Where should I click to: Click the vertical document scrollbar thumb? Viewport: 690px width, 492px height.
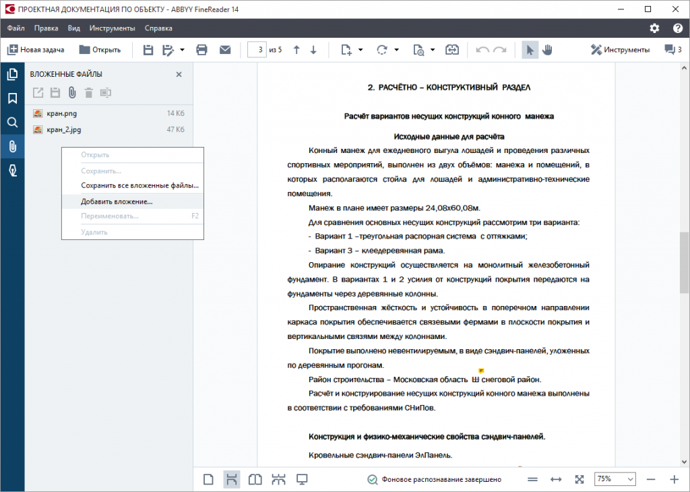684,262
